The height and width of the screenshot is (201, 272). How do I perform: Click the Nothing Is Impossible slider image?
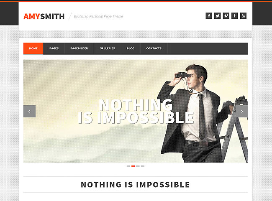tap(136, 111)
